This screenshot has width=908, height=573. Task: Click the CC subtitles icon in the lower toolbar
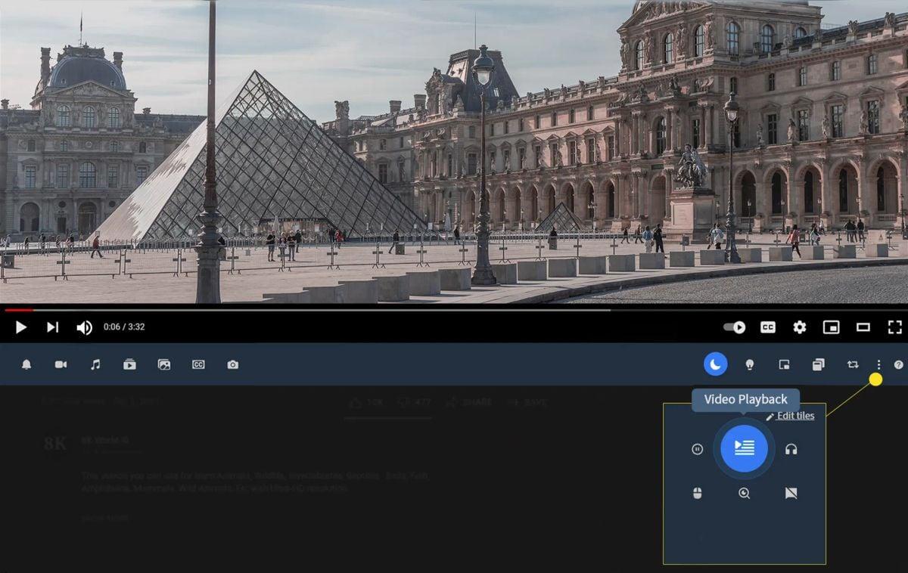(x=198, y=364)
